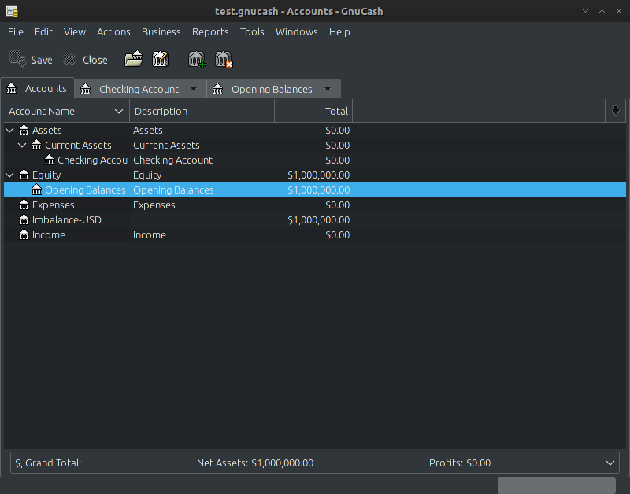630x494 pixels.
Task: Open the File menu
Action: (x=16, y=32)
